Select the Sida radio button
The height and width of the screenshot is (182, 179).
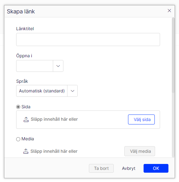18,107
